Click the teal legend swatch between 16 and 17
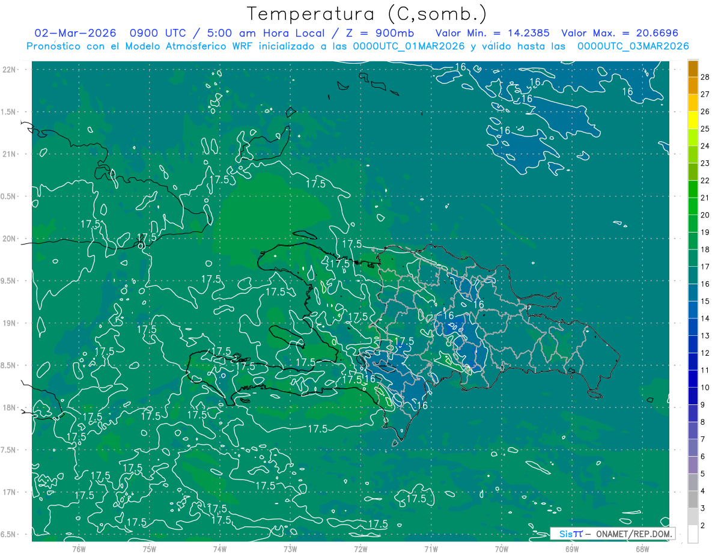This screenshot has width=721, height=557. tap(693, 276)
